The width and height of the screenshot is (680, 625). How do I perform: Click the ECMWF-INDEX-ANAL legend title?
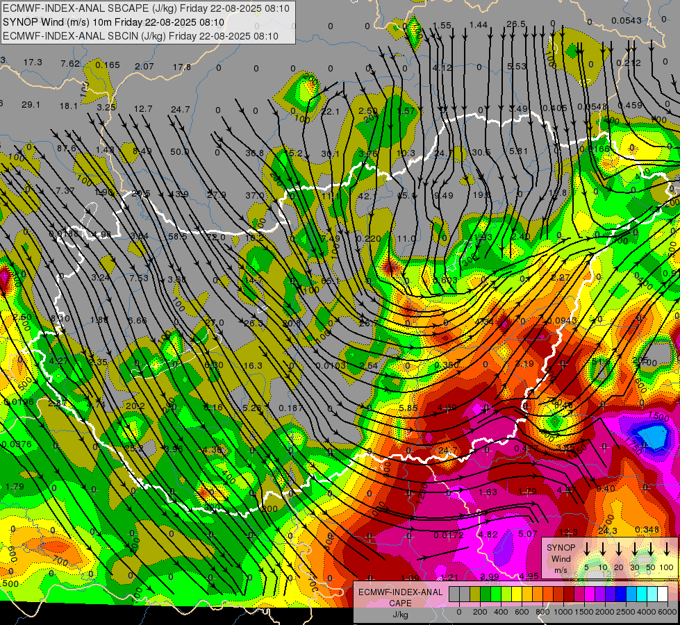(x=400, y=592)
